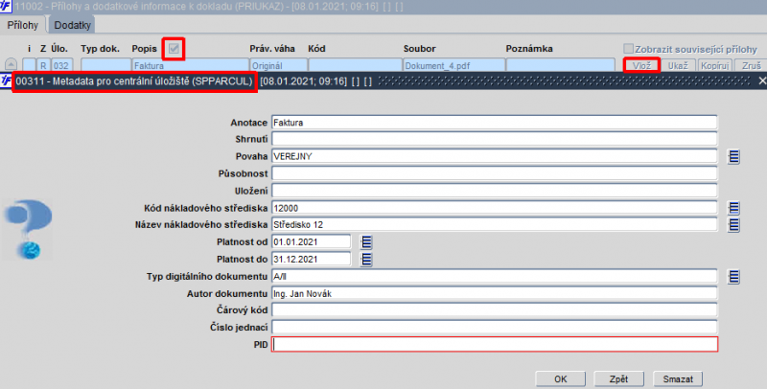
Task: Open date picker for Platnost do
Action: [366, 259]
